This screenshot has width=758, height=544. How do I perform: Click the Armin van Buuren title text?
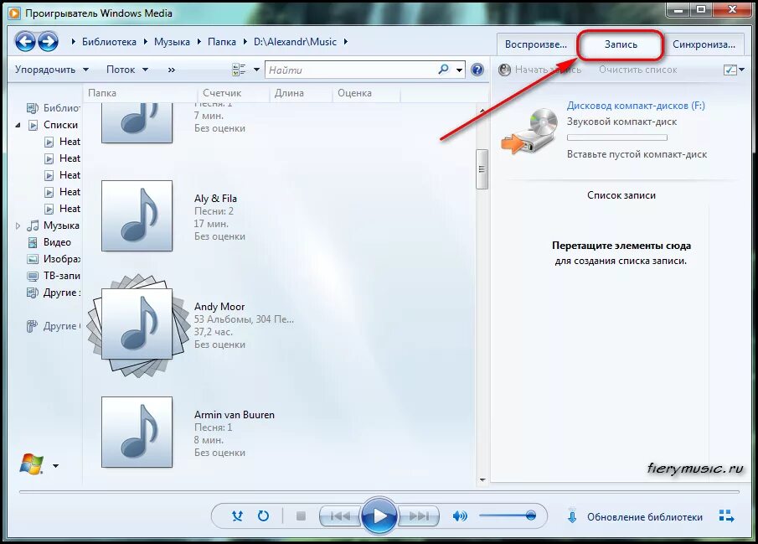234,415
